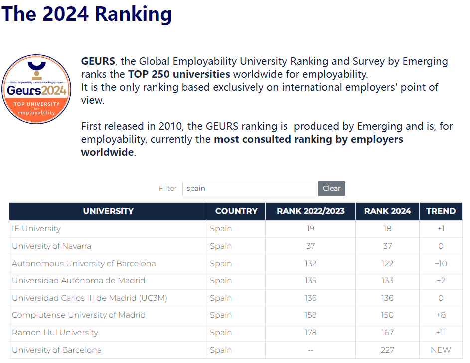Click Autonomous University of Barcelona entry
The height and width of the screenshot is (363, 470).
(84, 264)
